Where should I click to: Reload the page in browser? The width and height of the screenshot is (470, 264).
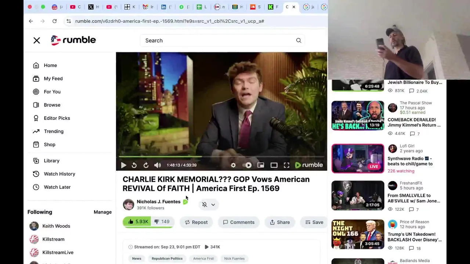coord(54,21)
